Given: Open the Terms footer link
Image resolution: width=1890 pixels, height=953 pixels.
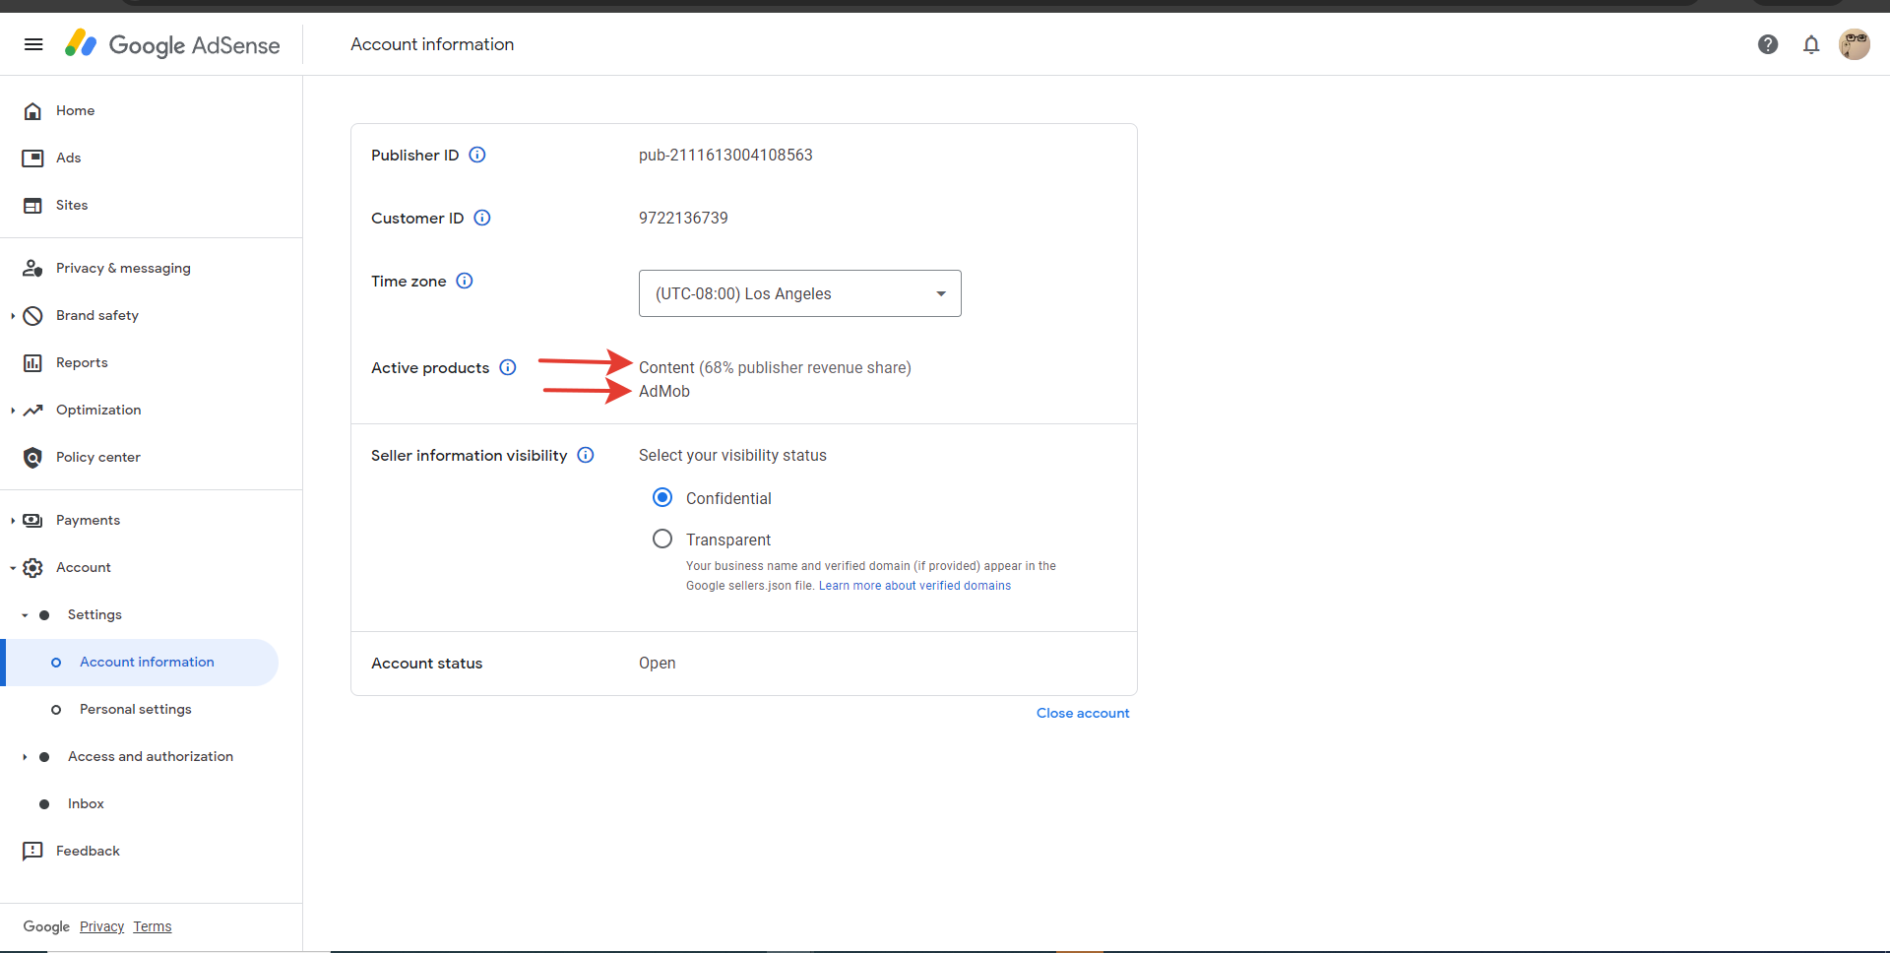Looking at the screenshot, I should 153,926.
